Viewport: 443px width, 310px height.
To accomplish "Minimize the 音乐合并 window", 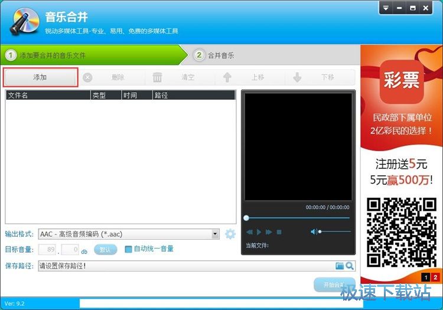I will [x=399, y=8].
